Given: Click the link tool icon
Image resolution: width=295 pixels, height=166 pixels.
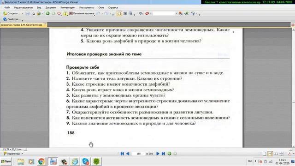Looking at the screenshot, I should click(141, 13).
